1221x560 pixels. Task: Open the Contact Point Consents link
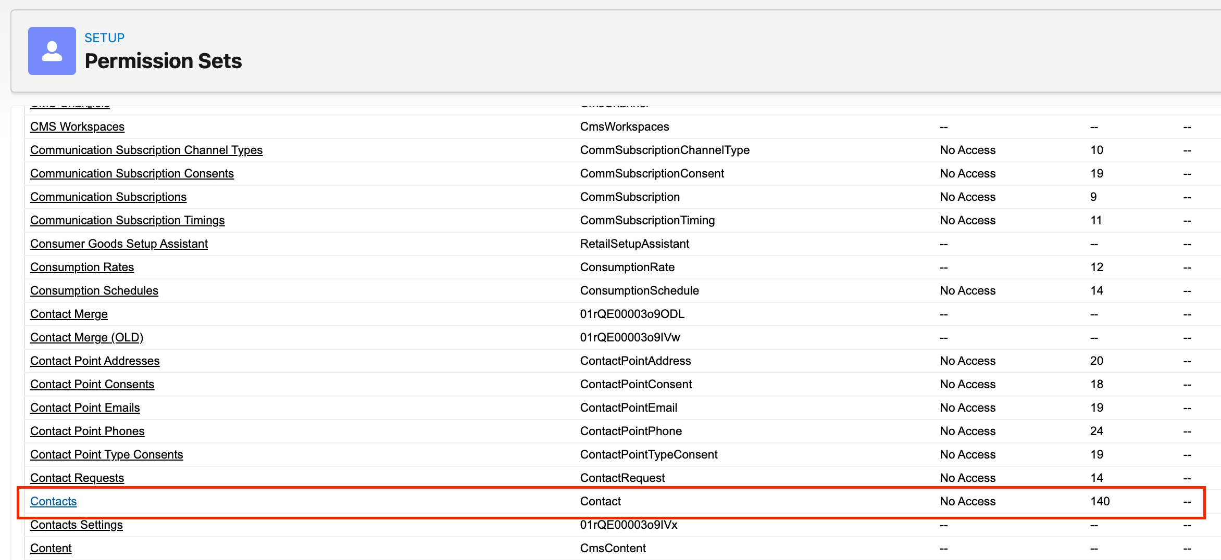(92, 384)
